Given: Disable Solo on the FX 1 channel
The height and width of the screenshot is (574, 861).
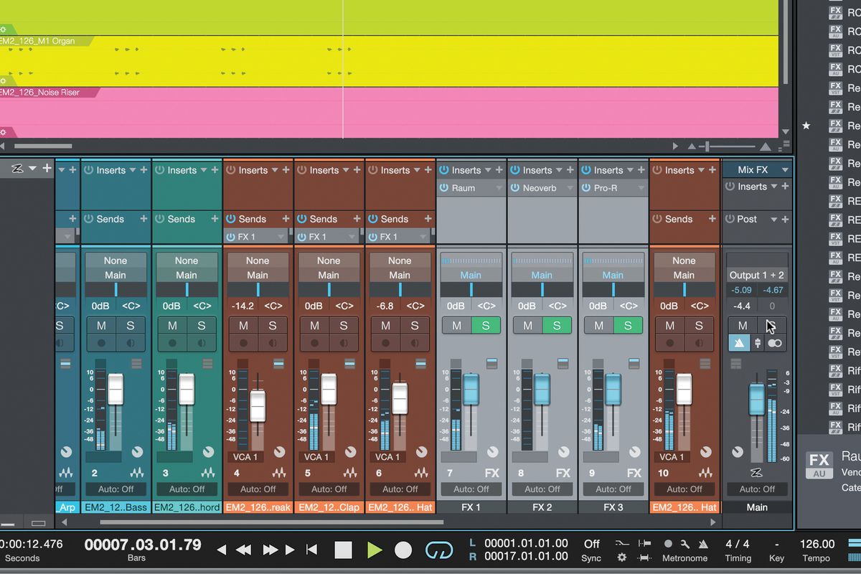Looking at the screenshot, I should coord(486,325).
